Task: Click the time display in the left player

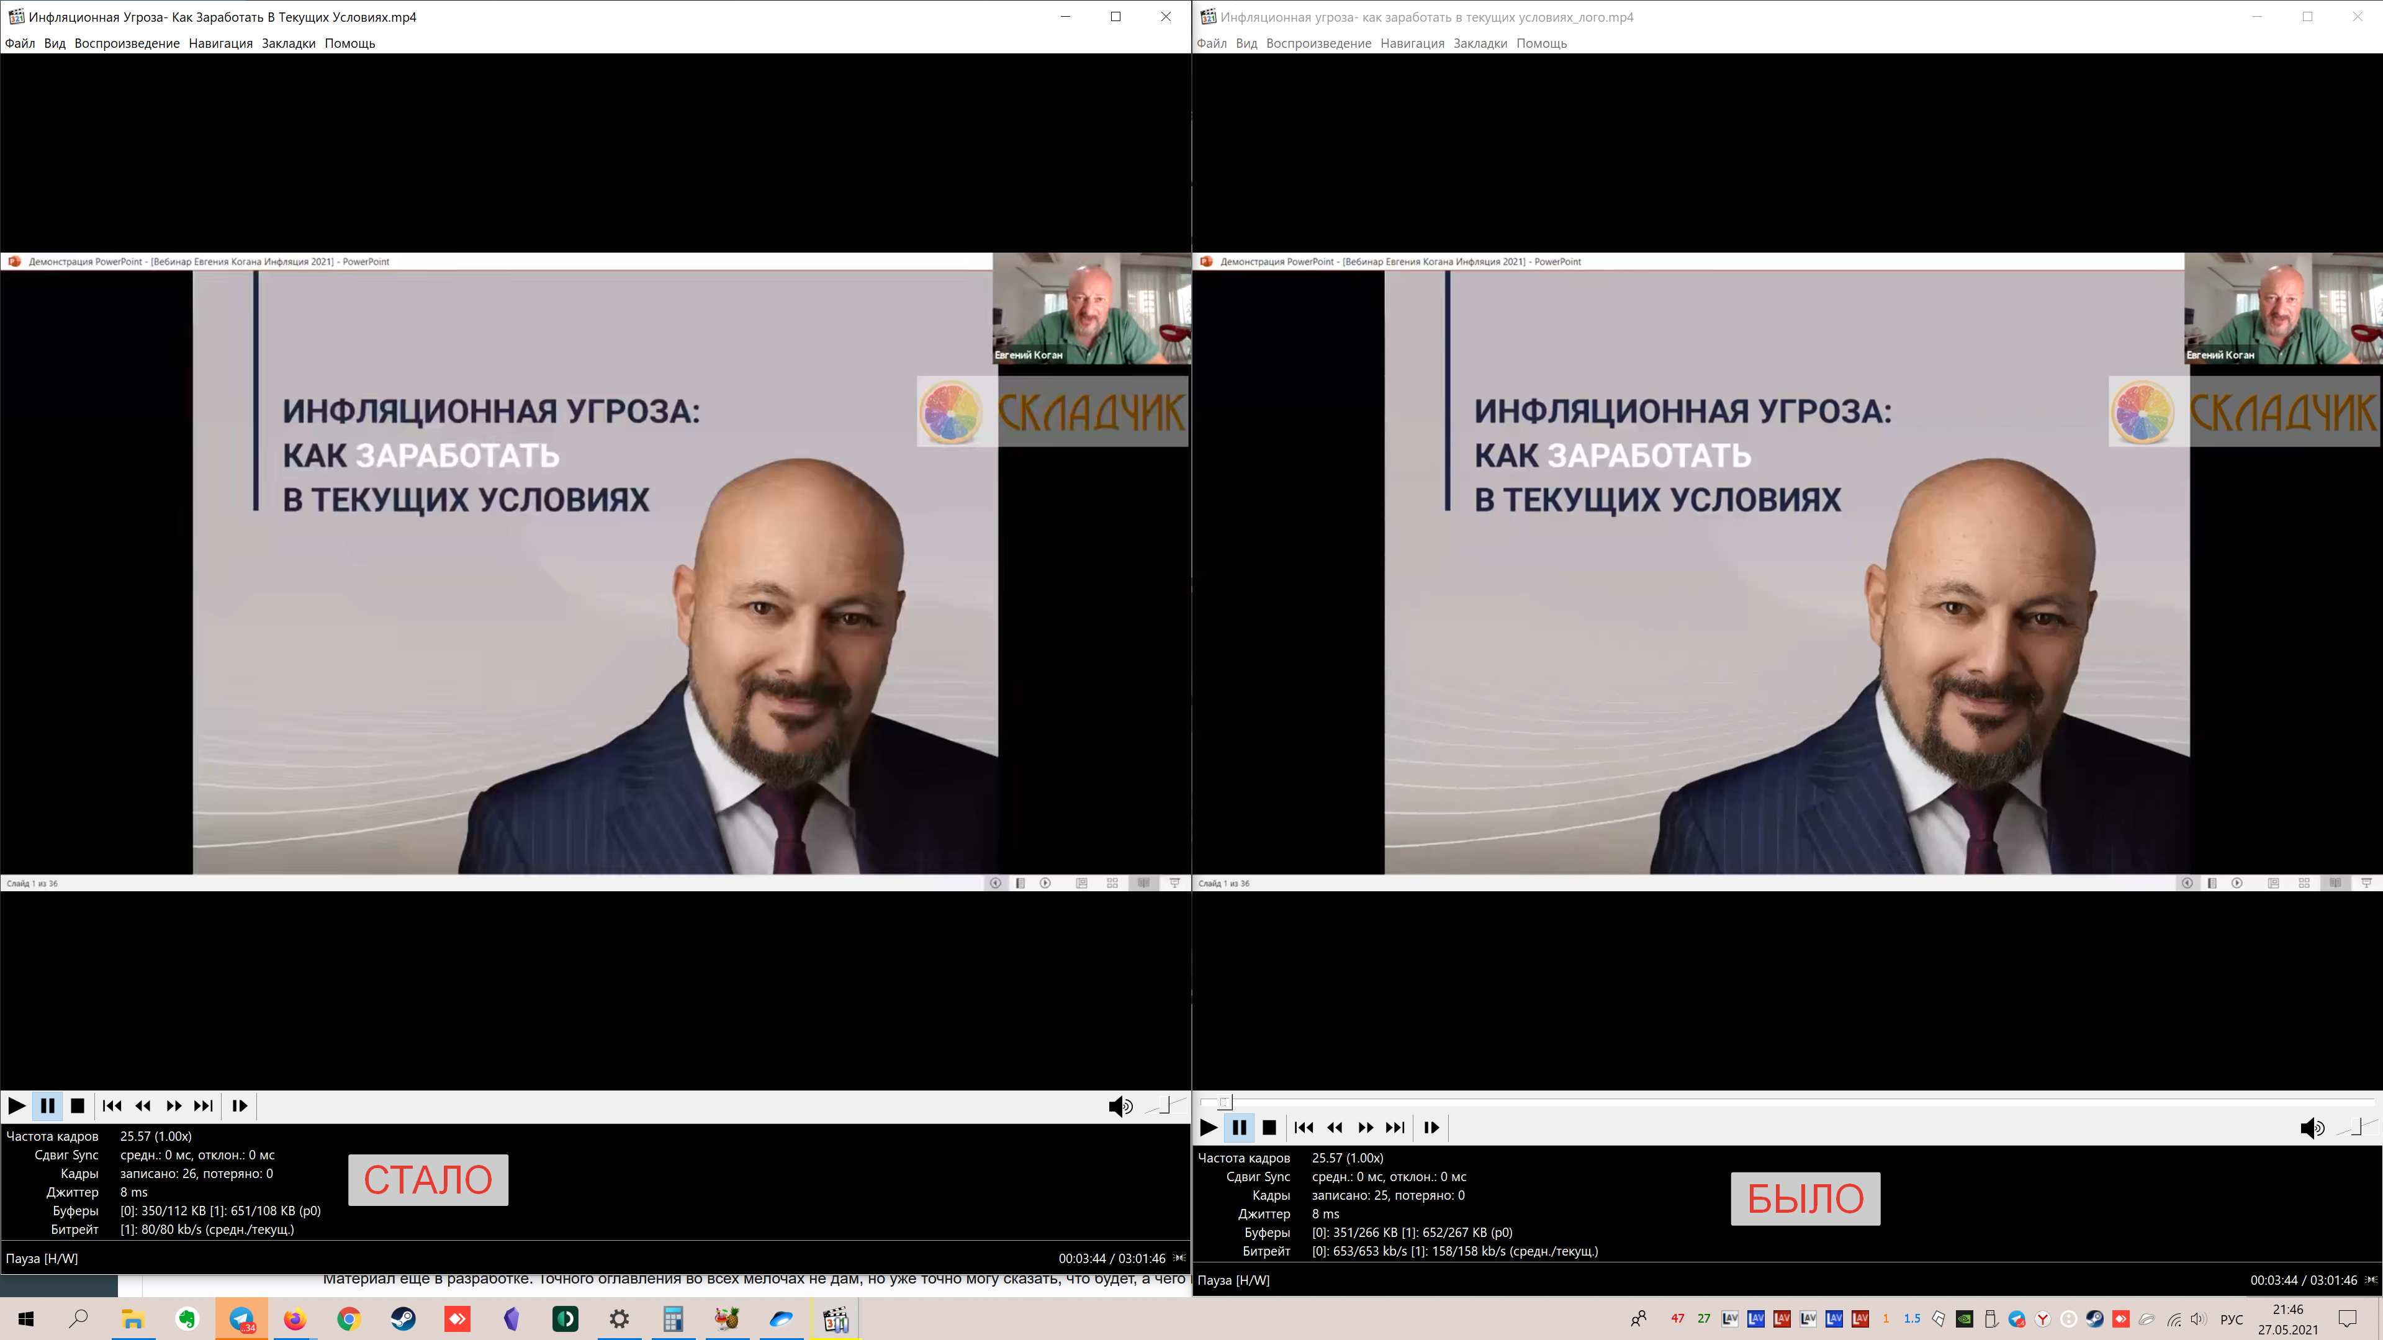Action: (1111, 1259)
